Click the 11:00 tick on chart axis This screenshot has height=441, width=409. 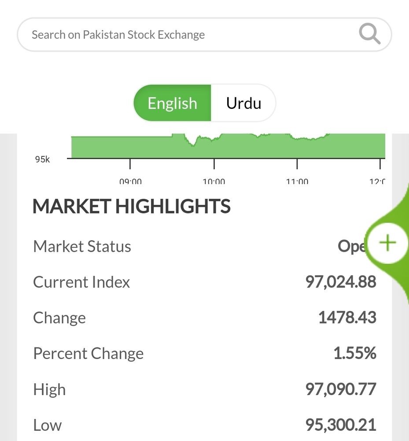coord(297,181)
